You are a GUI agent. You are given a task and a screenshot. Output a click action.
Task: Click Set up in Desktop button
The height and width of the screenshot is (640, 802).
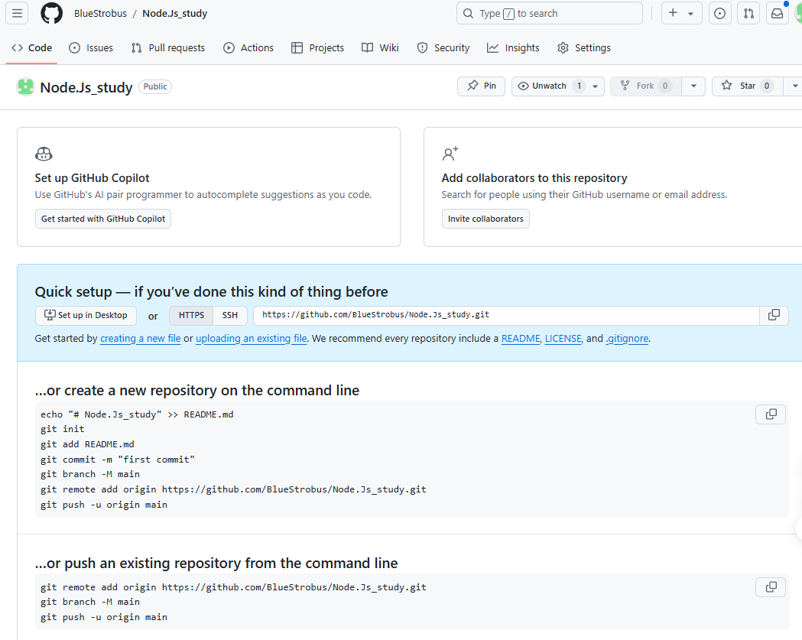click(86, 315)
